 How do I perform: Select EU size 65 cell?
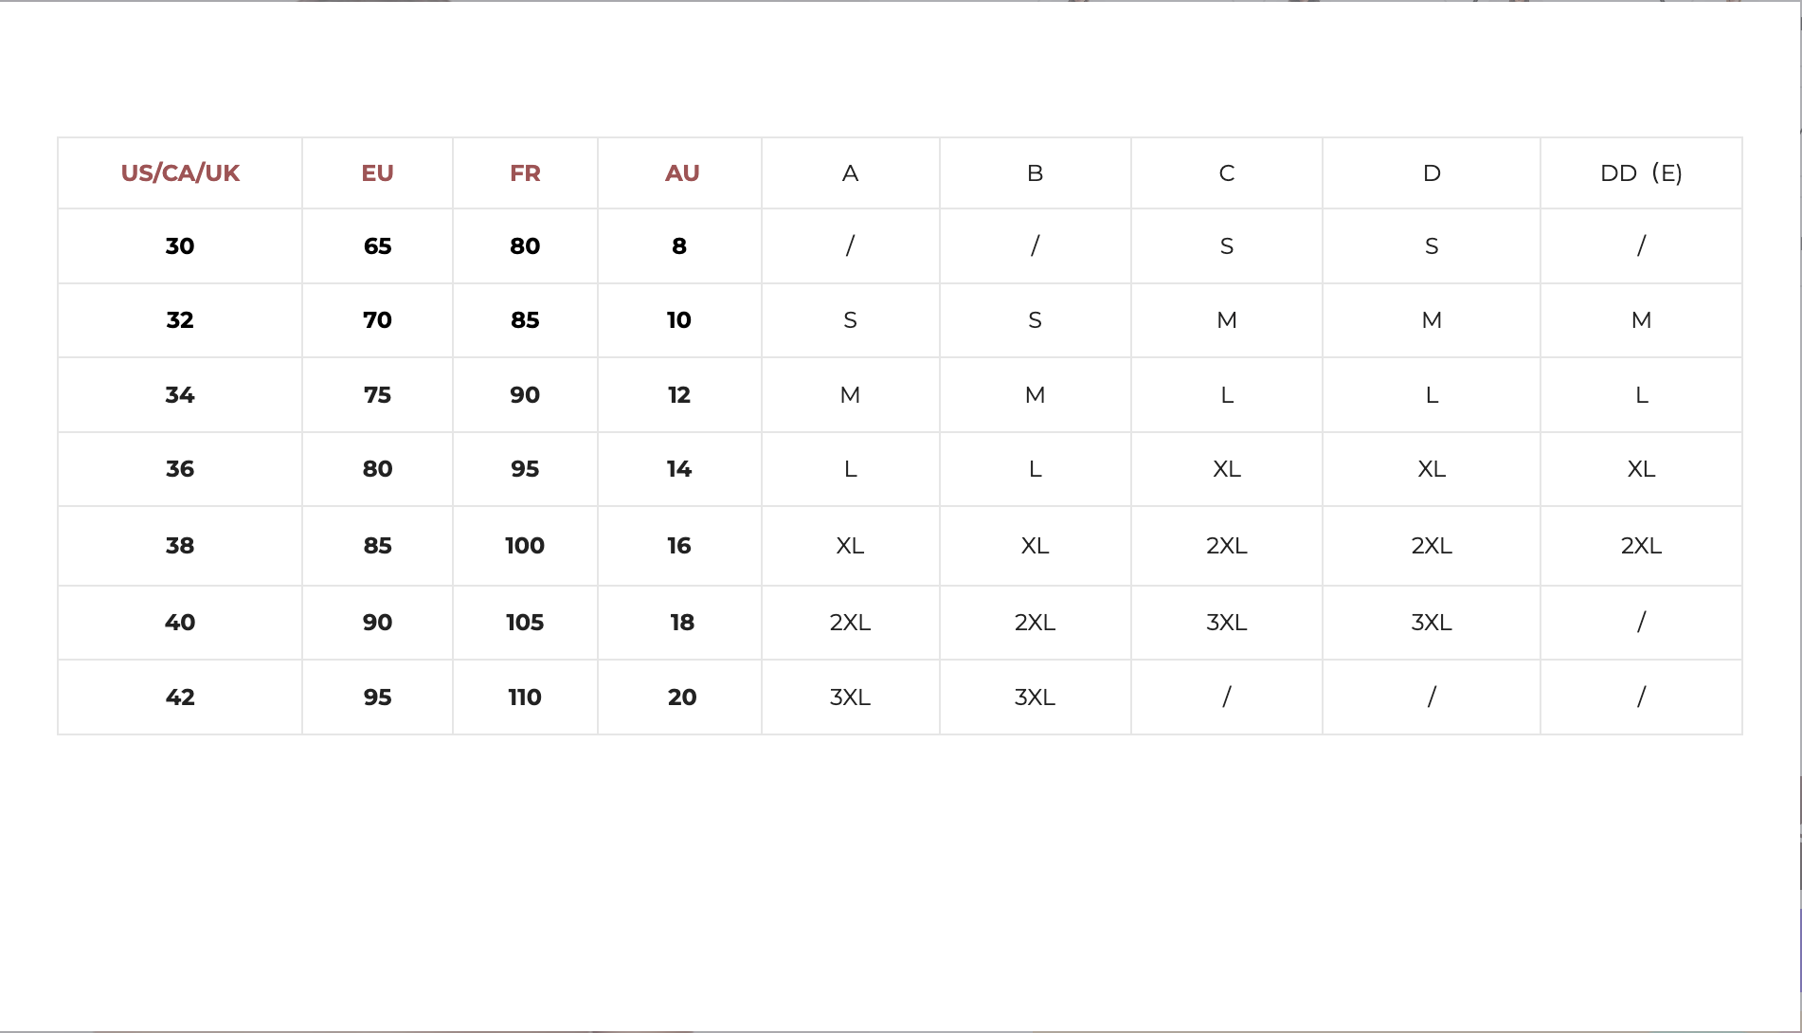(x=377, y=246)
